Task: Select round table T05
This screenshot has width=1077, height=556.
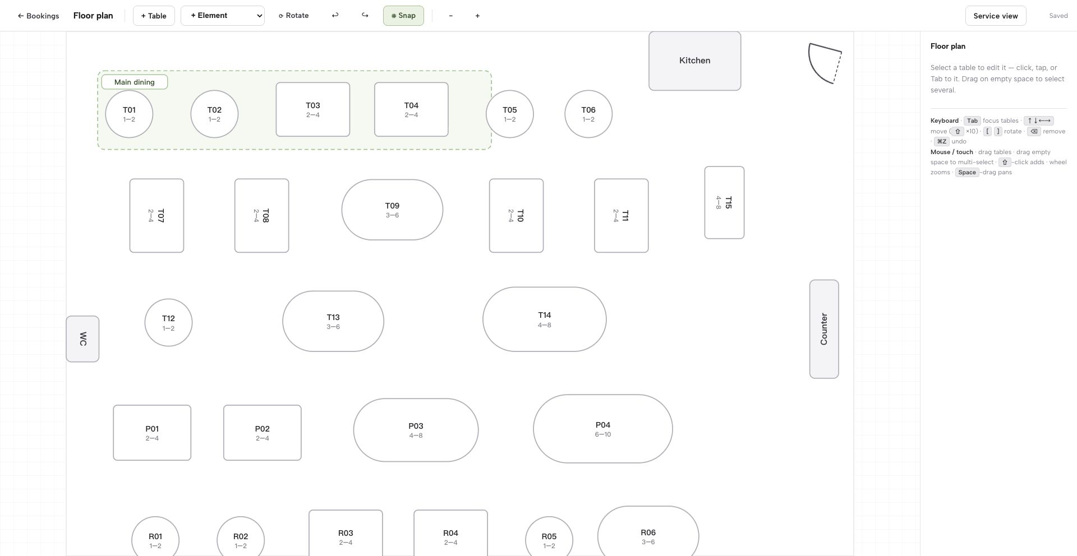Action: tap(510, 114)
